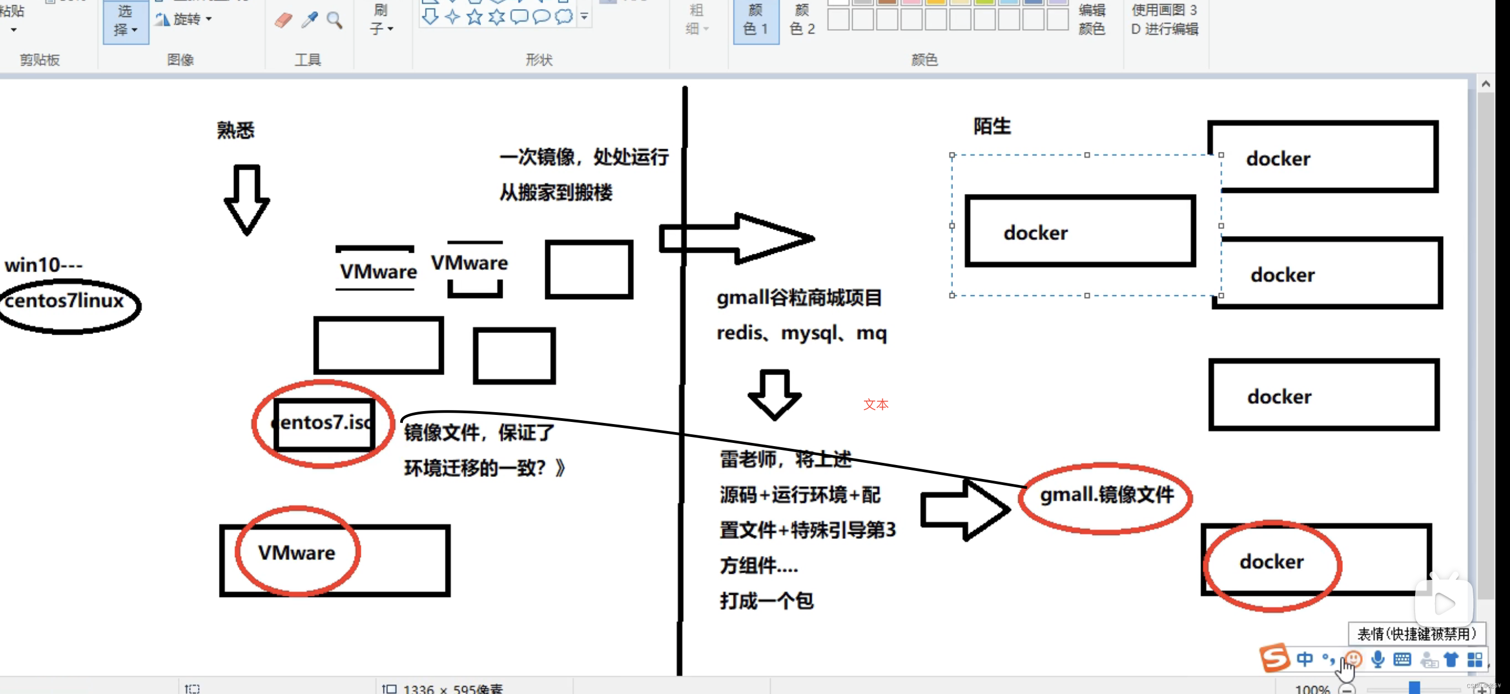Click the 从搬家到搬楼 text
The image size is (1510, 694).
tap(555, 192)
